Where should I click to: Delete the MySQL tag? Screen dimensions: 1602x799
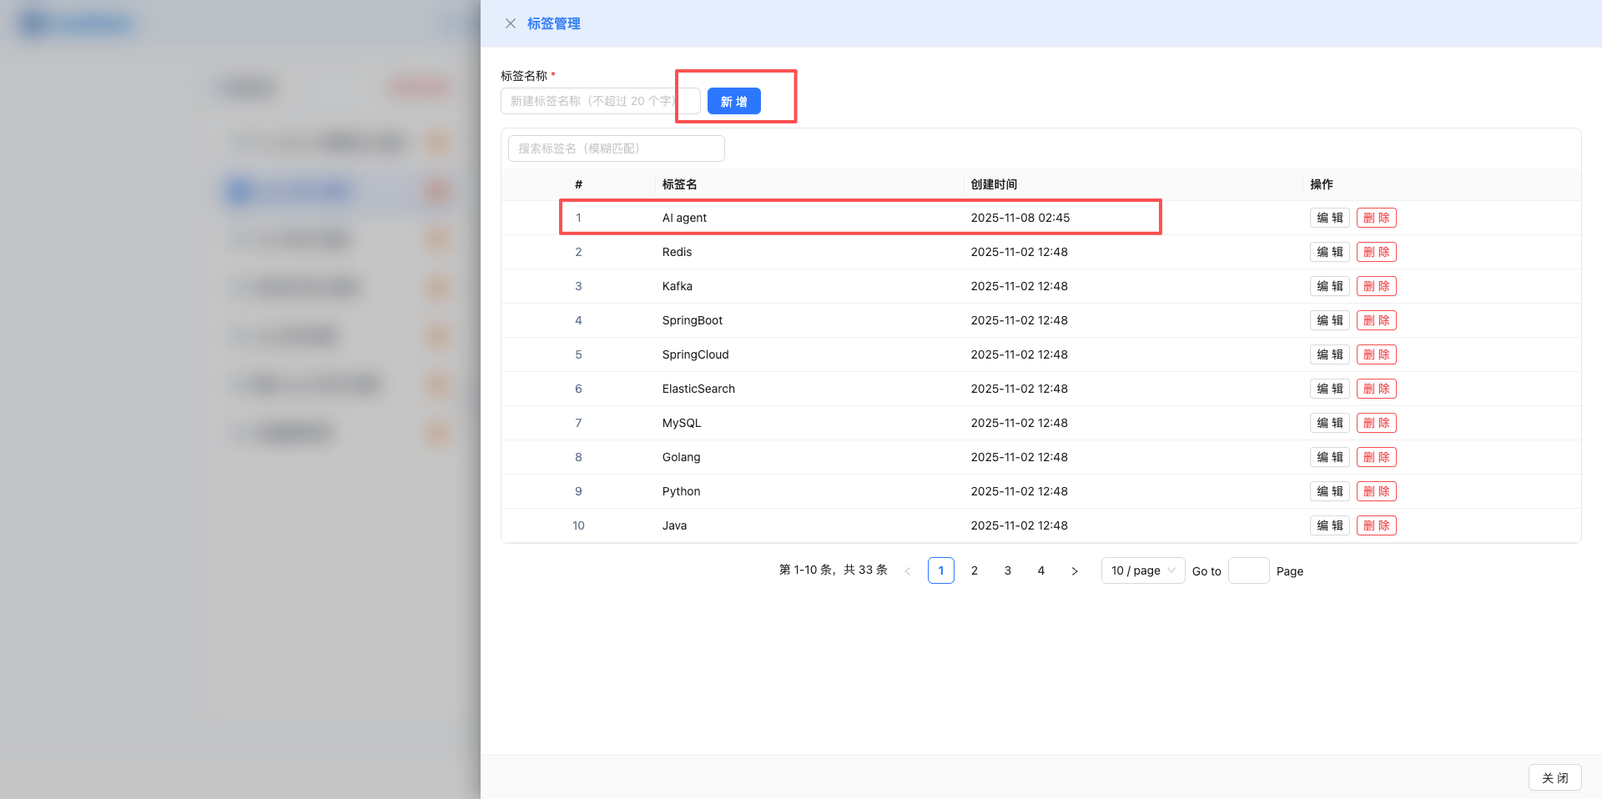(x=1376, y=423)
